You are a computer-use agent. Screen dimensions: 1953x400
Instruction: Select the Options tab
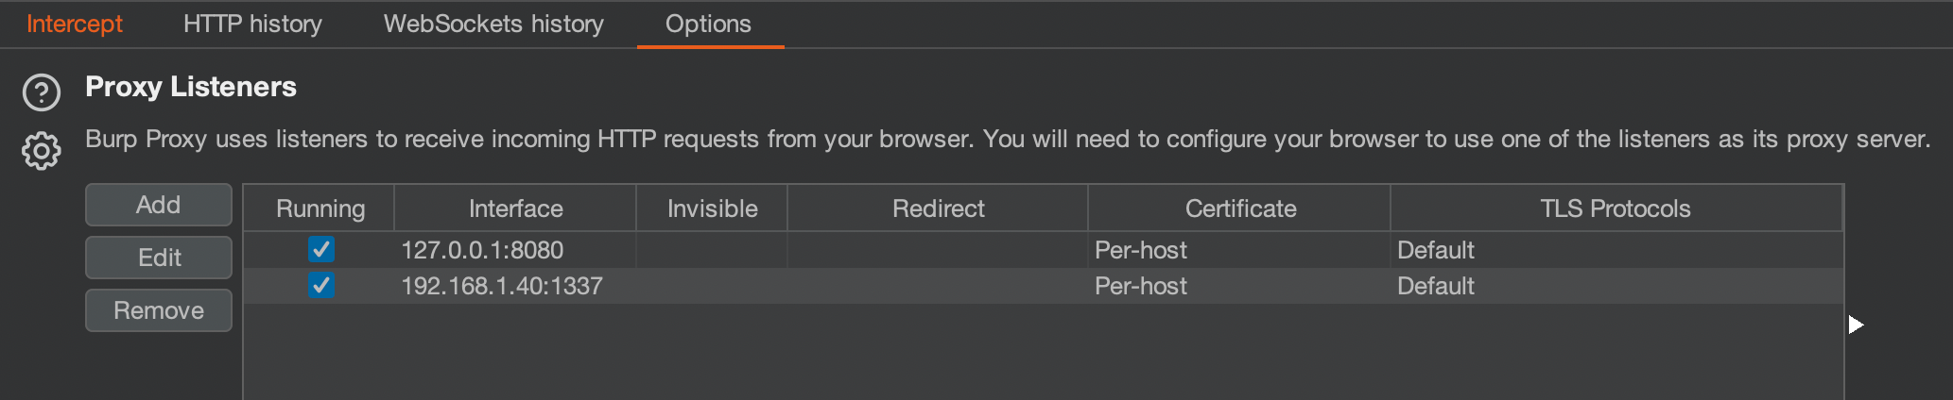[x=709, y=24]
